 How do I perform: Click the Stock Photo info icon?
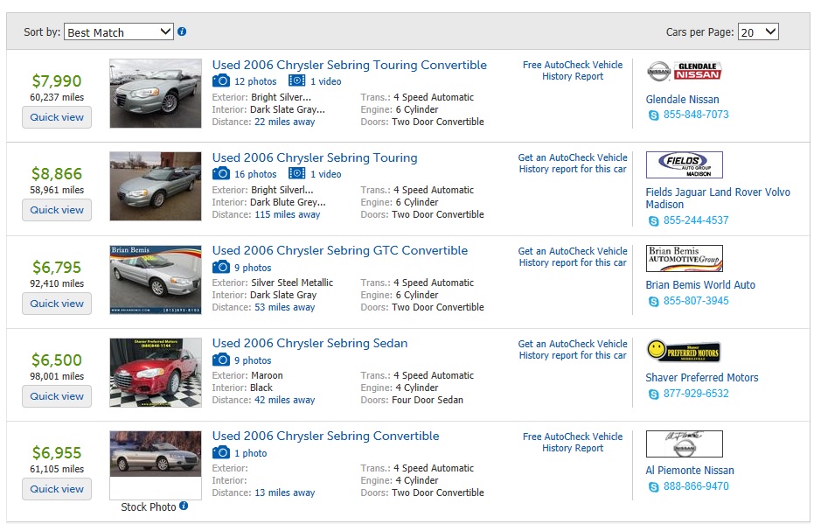coord(184,507)
